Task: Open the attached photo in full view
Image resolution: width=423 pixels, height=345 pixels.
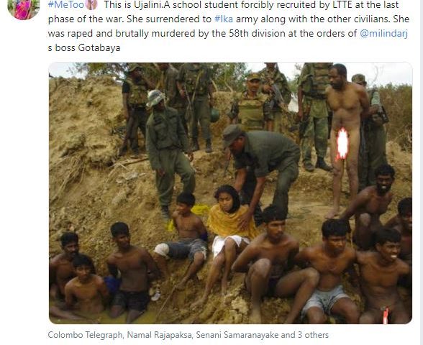Action: tap(230, 193)
